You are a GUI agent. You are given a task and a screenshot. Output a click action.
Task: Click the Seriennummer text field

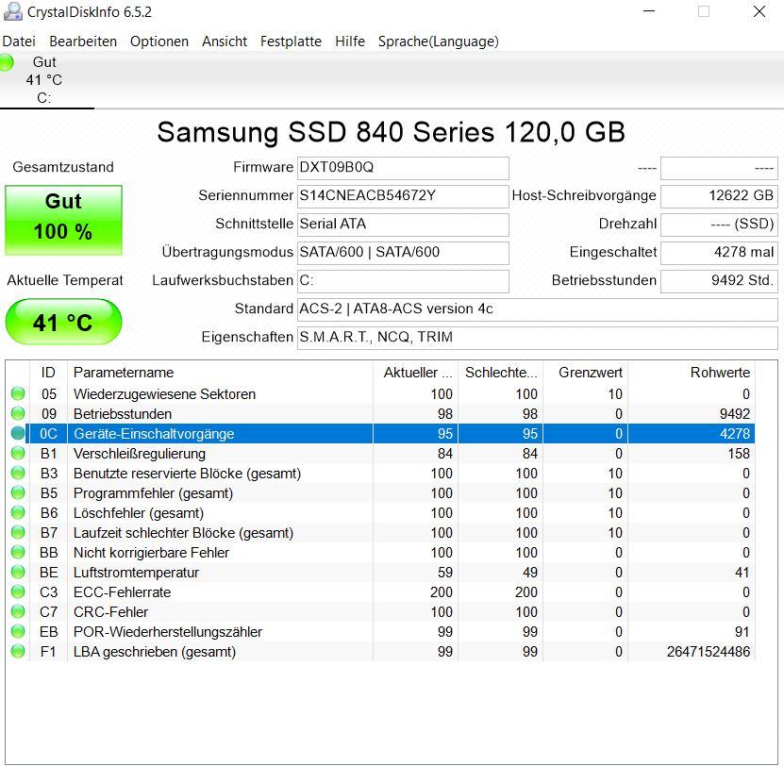pyautogui.click(x=403, y=196)
